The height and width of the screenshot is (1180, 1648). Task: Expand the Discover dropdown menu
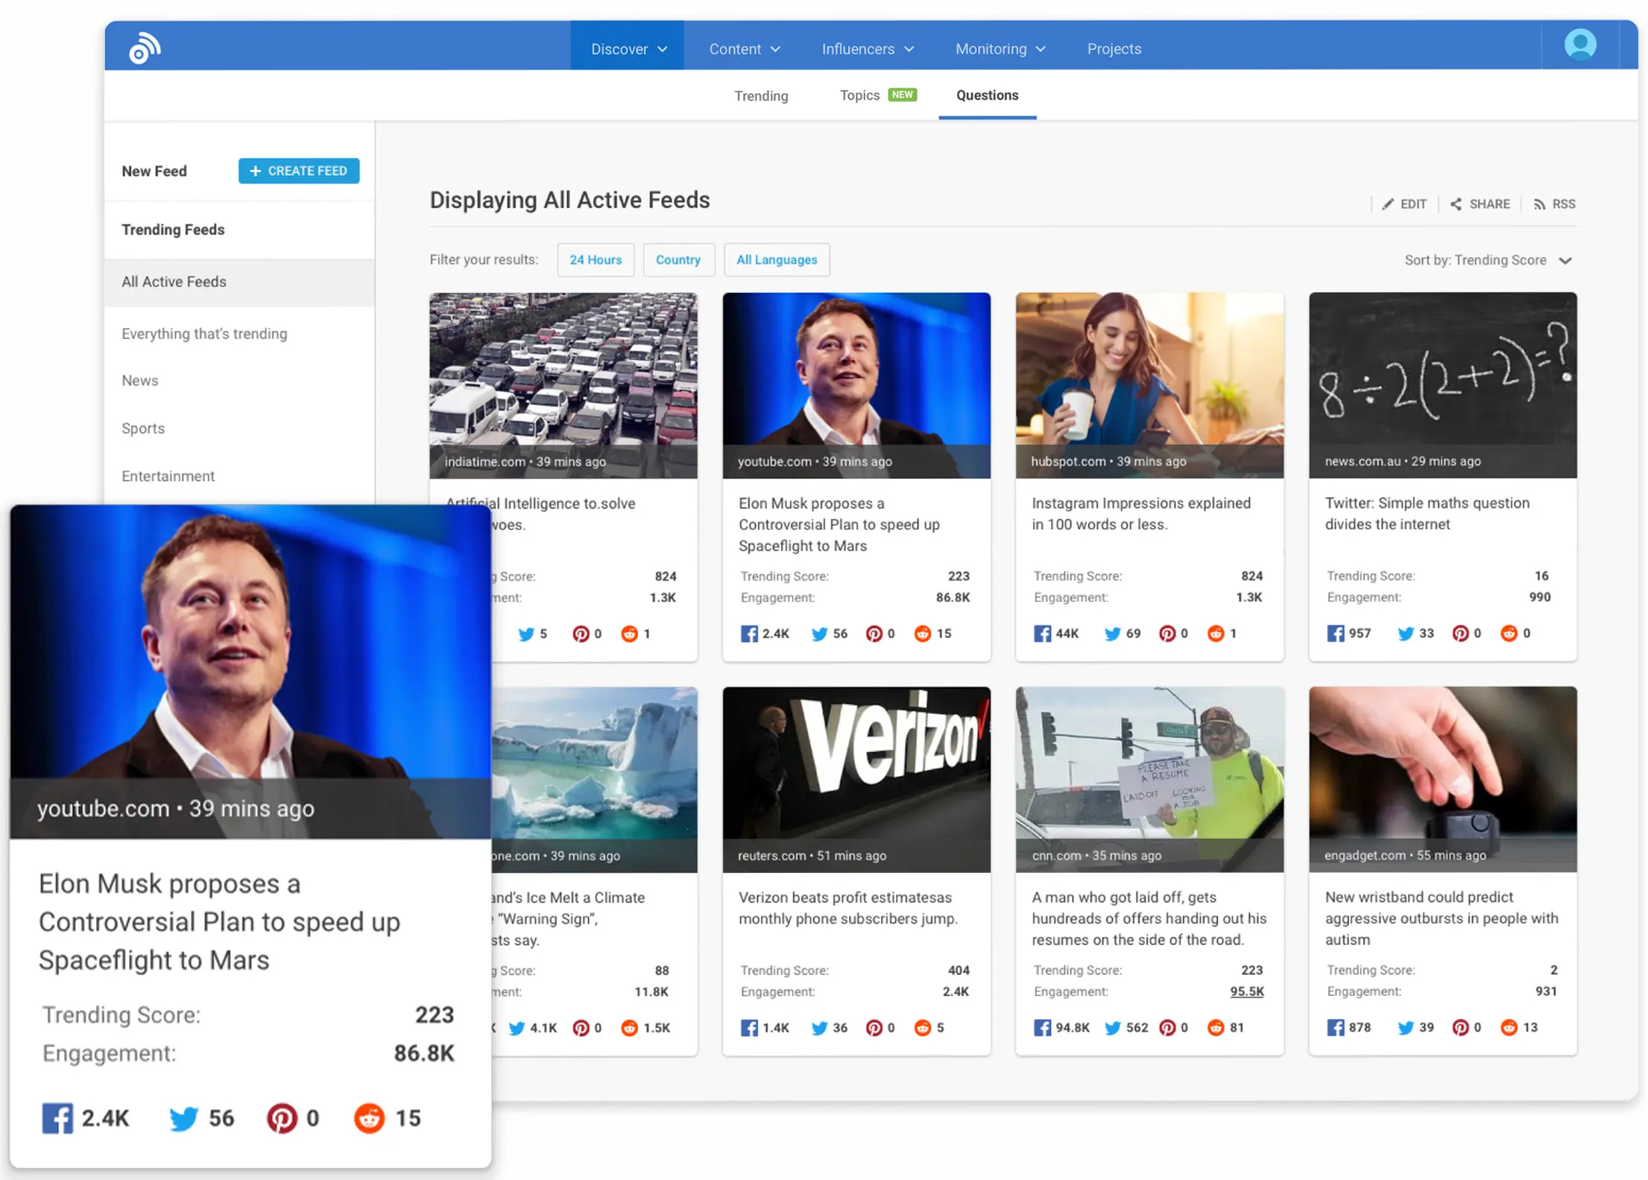click(x=628, y=49)
